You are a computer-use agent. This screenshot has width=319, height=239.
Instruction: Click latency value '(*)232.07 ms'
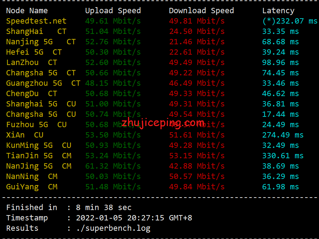[x=290, y=21]
